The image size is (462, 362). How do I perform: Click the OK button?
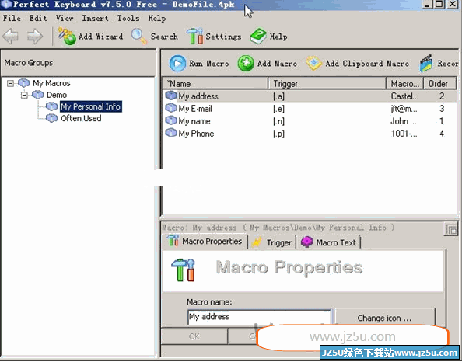(x=194, y=336)
